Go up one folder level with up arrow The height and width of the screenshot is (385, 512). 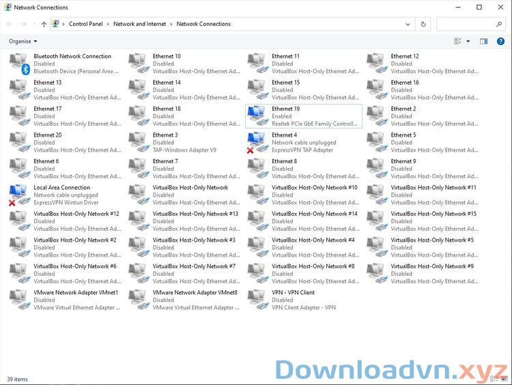[x=44, y=24]
